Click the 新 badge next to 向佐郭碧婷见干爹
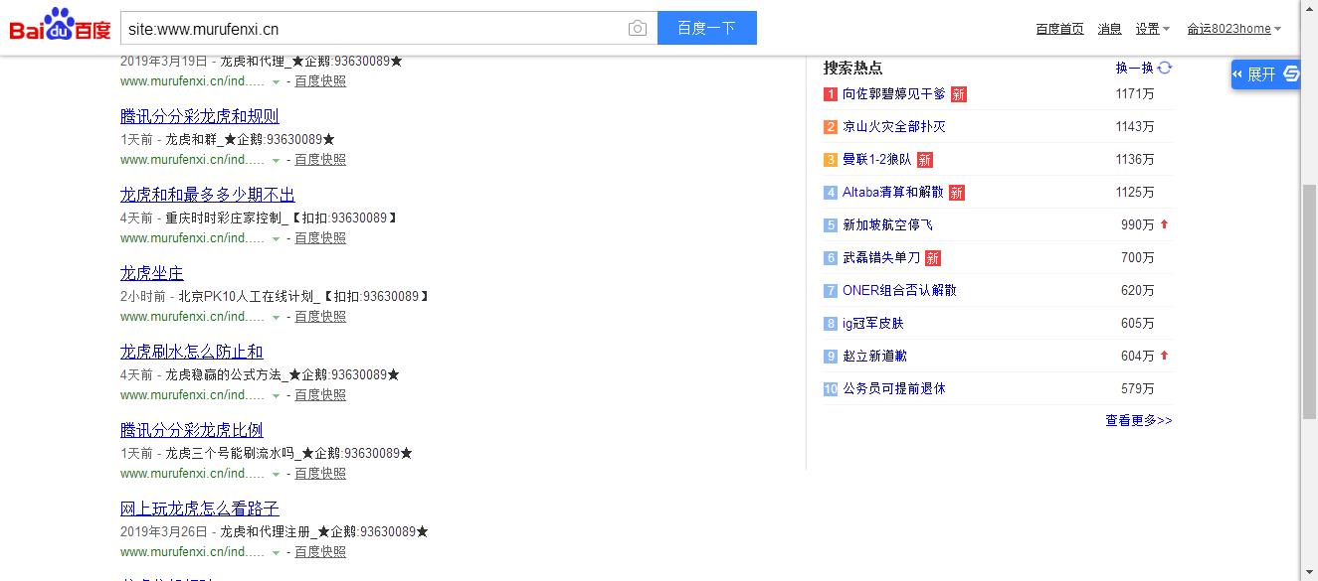This screenshot has height=581, width=1318. (x=959, y=94)
